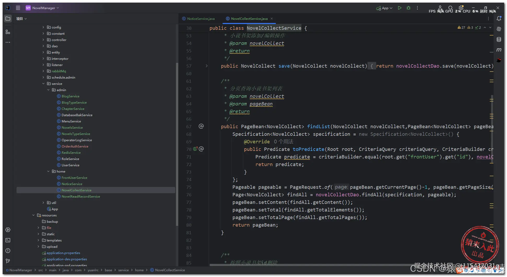Click the 0 个用法 usages hint
The height and width of the screenshot is (277, 507).
283,142
